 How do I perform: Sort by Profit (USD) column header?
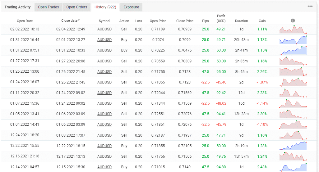tap(221, 18)
